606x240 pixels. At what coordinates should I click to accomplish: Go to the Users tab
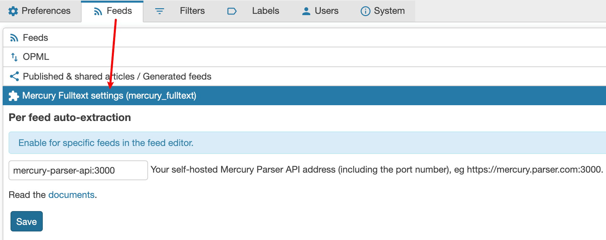pos(320,11)
